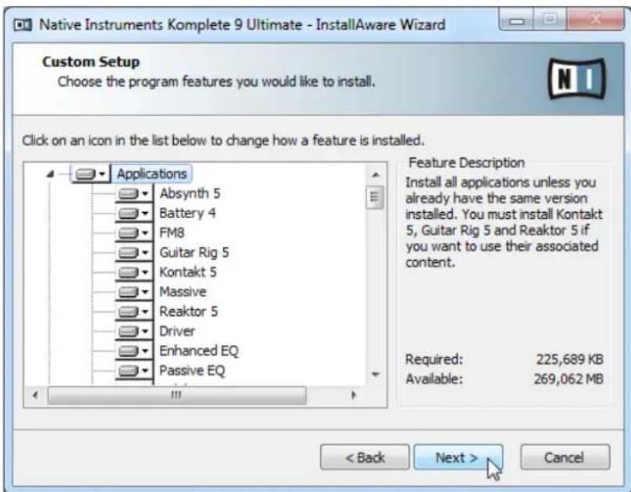Viewport: 631px width, 492px height.
Task: Select the Driver feature label
Action: [x=177, y=332]
